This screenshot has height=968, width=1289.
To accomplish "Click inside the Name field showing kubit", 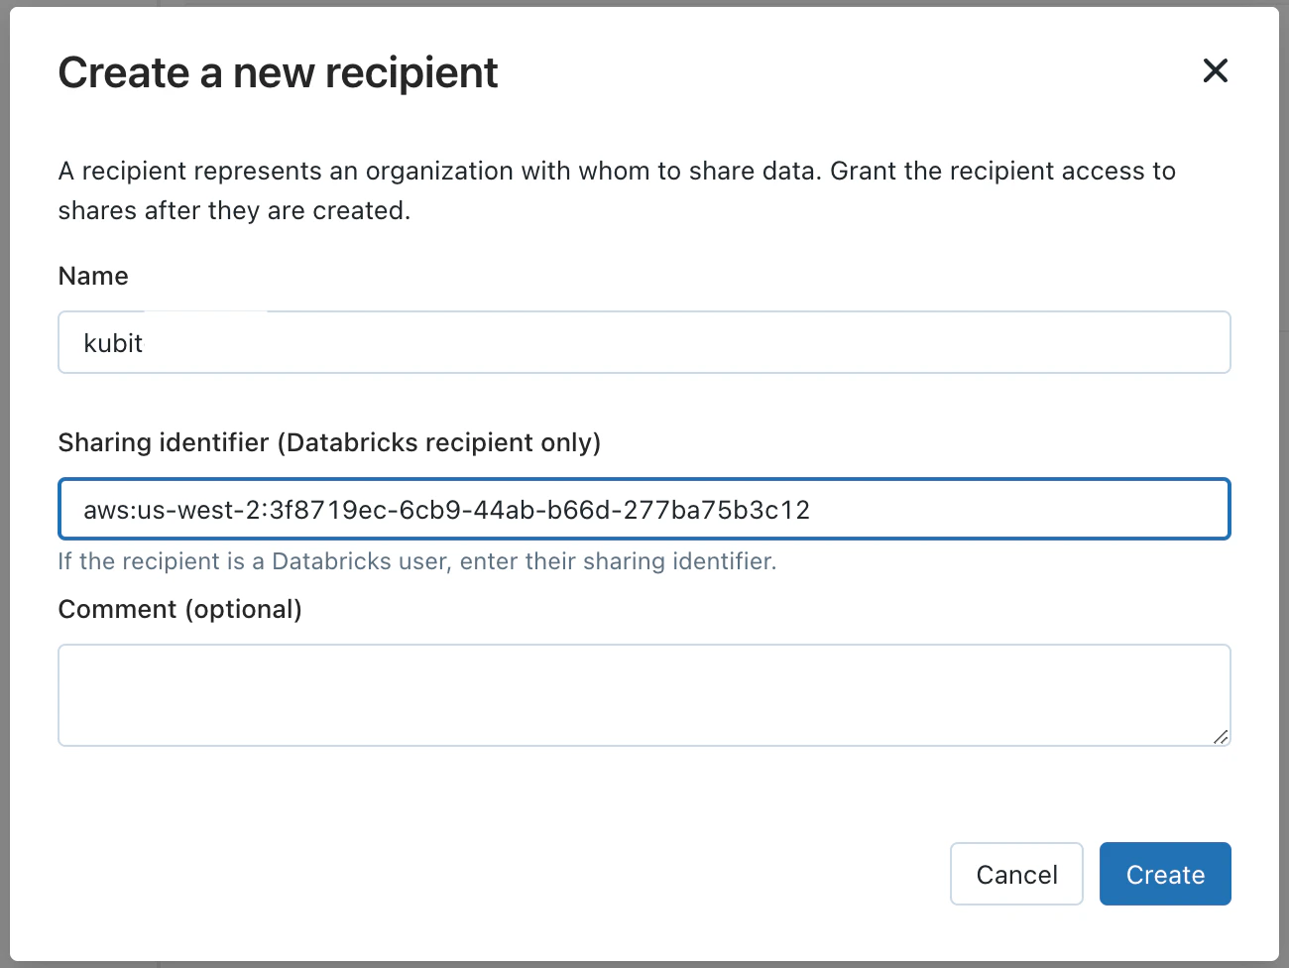I will (x=644, y=342).
